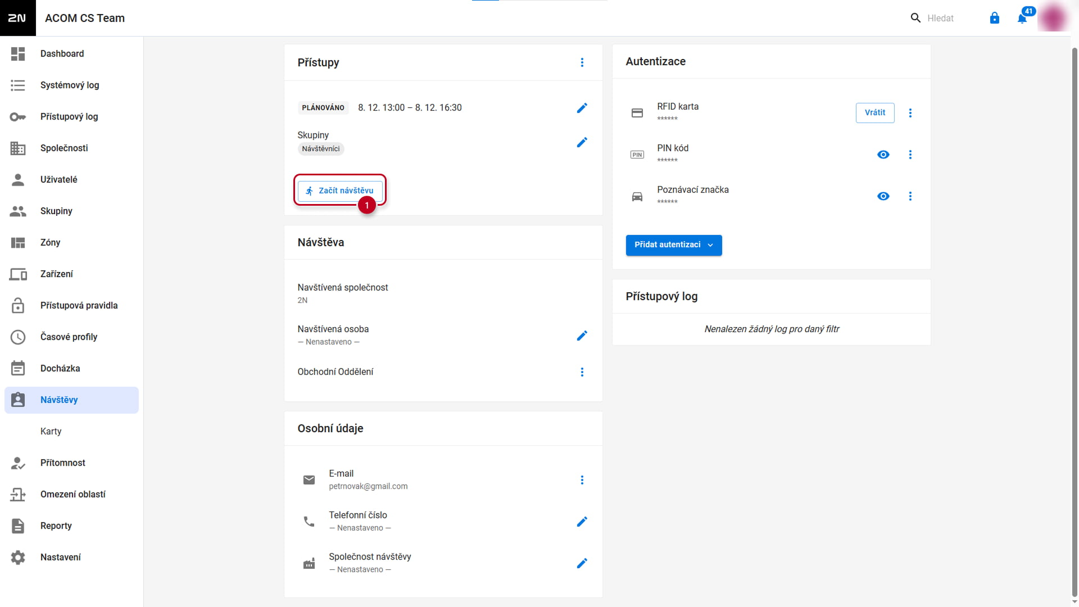Open notifications bell with 41 badge
Image resolution: width=1079 pixels, height=607 pixels.
[1023, 18]
